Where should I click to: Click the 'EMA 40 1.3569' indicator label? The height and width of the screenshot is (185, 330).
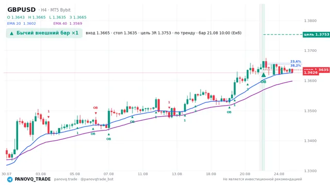68,24
